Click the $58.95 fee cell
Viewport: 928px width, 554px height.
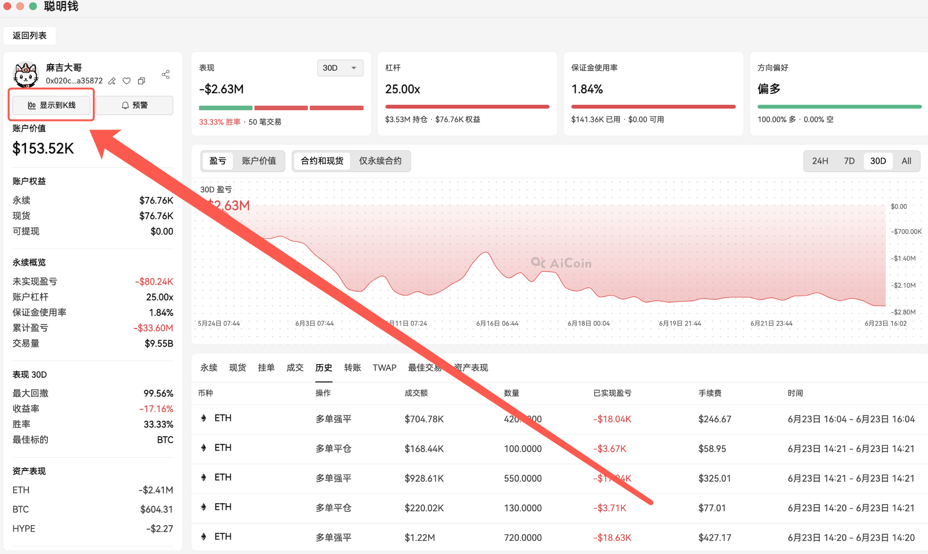[712, 449]
